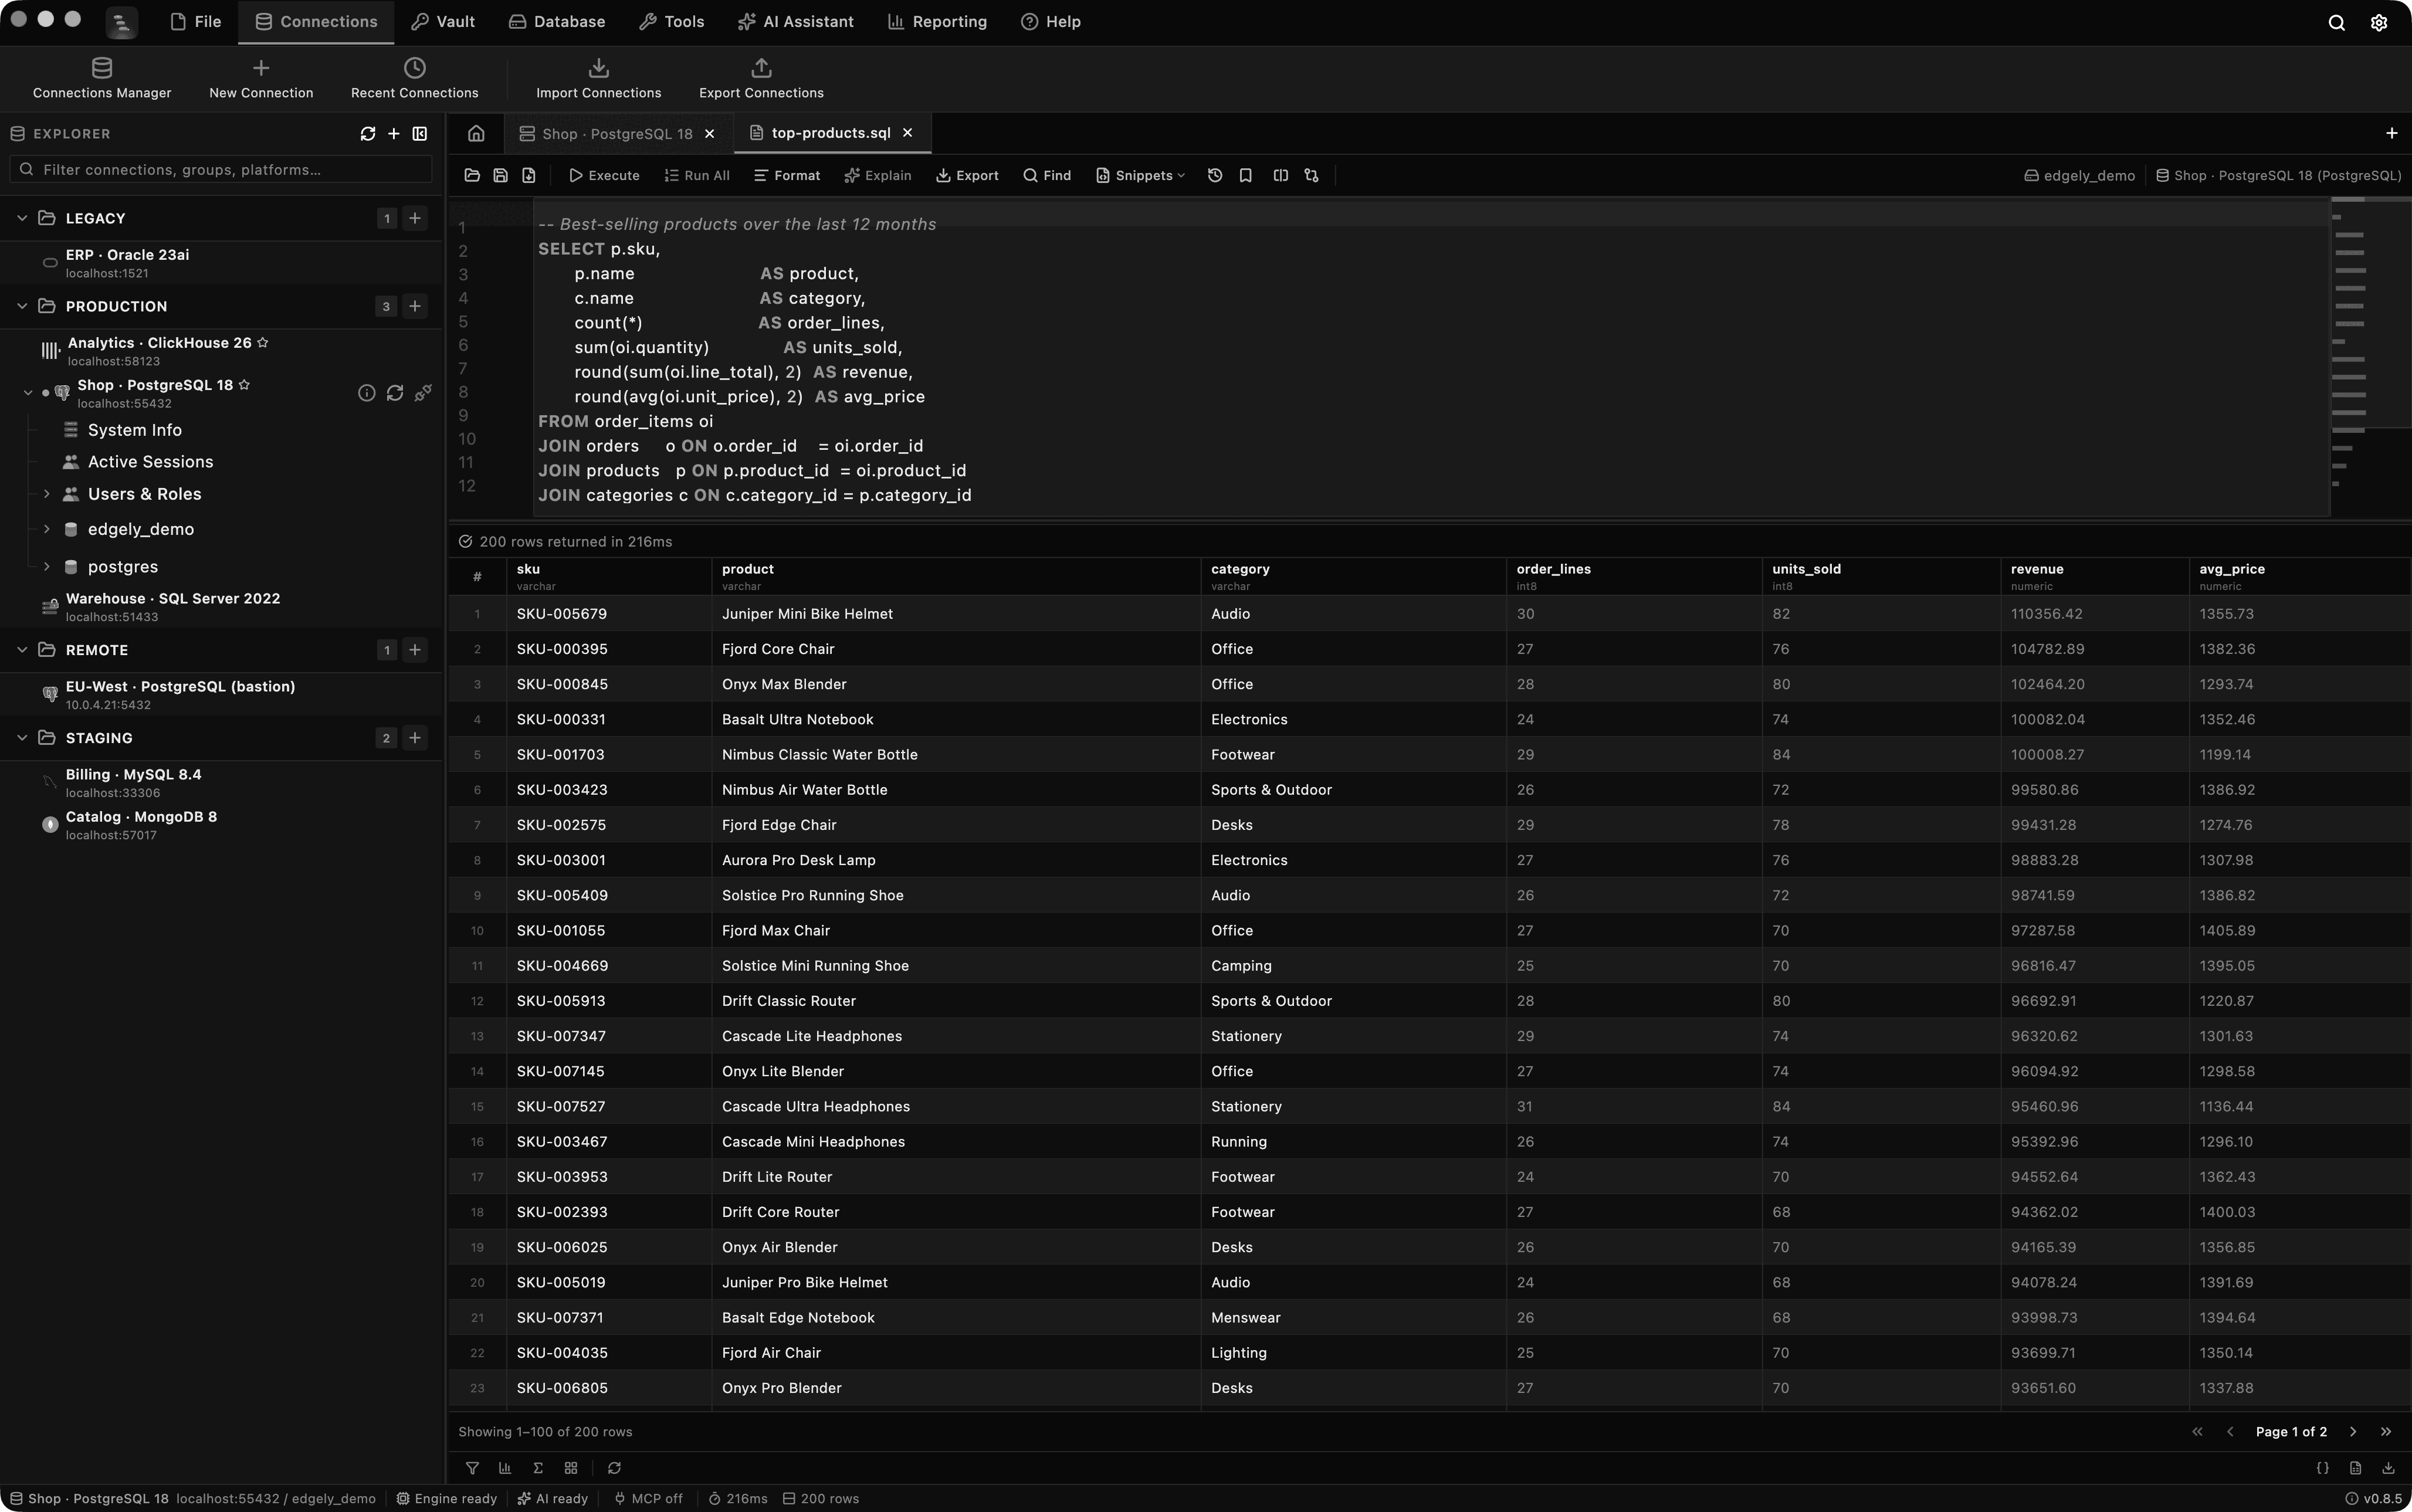Open the settings gear icon
2412x1512 pixels.
pos(2379,23)
